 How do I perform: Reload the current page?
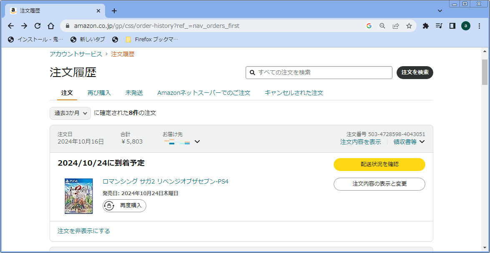pos(38,26)
